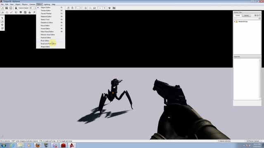Image resolution: width=264 pixels, height=148 pixels.
Task: Choose Datablock Editor from Editors menu
Action: (50, 23)
